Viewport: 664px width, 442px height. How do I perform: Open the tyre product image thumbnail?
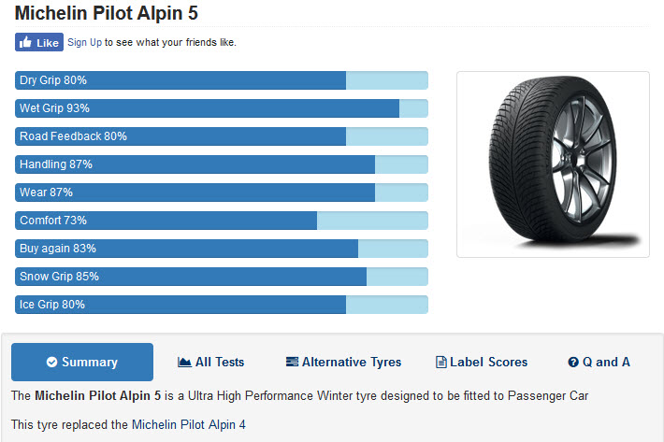point(553,164)
